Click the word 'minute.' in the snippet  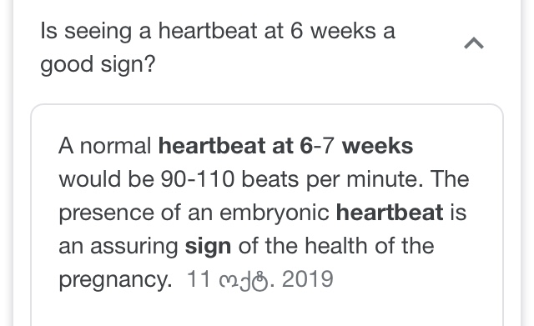(x=385, y=179)
